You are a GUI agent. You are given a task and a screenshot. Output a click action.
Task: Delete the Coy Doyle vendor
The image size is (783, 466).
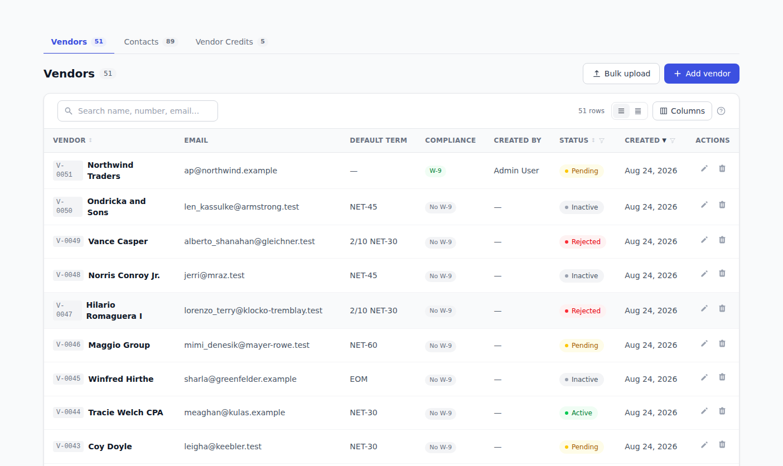point(722,444)
